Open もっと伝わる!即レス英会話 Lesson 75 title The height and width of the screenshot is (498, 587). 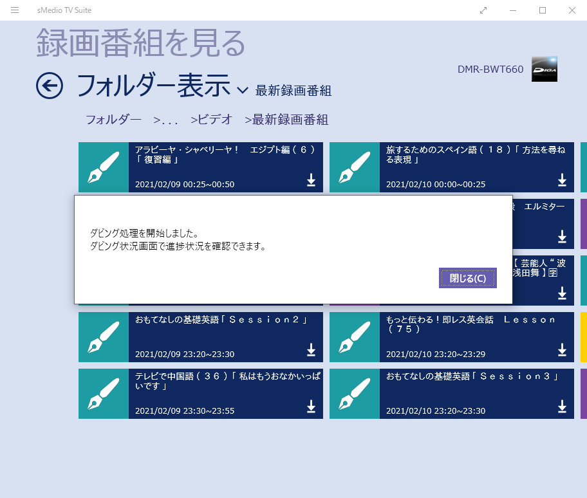pos(470,324)
